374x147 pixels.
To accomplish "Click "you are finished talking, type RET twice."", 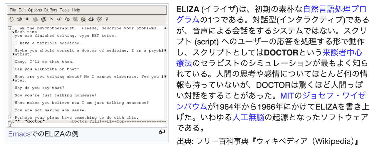I will (x=65, y=36).
